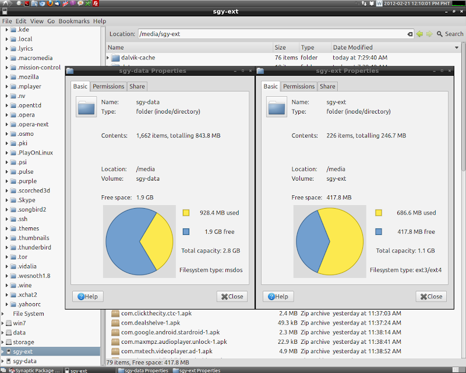Click the storage drive icon in sidebar
466x373 pixels.
tap(9, 342)
